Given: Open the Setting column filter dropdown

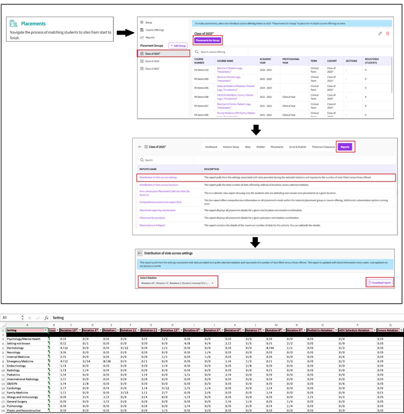Looking at the screenshot, I should coord(45,331).
